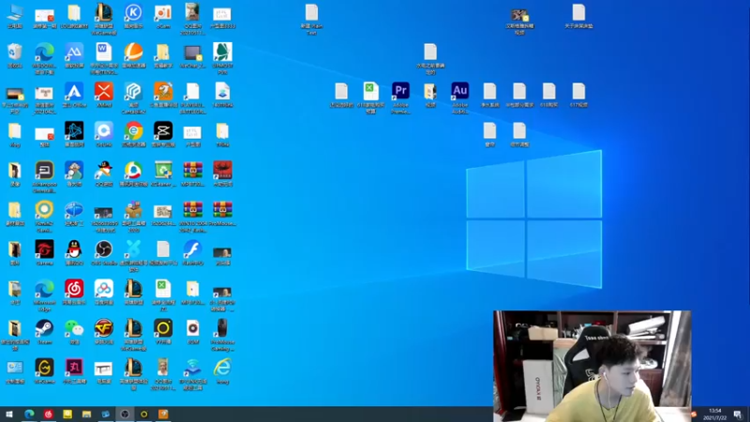Screen dimensions: 750x422
Task: Switch to OBS in the taskbar
Action: [x=125, y=414]
